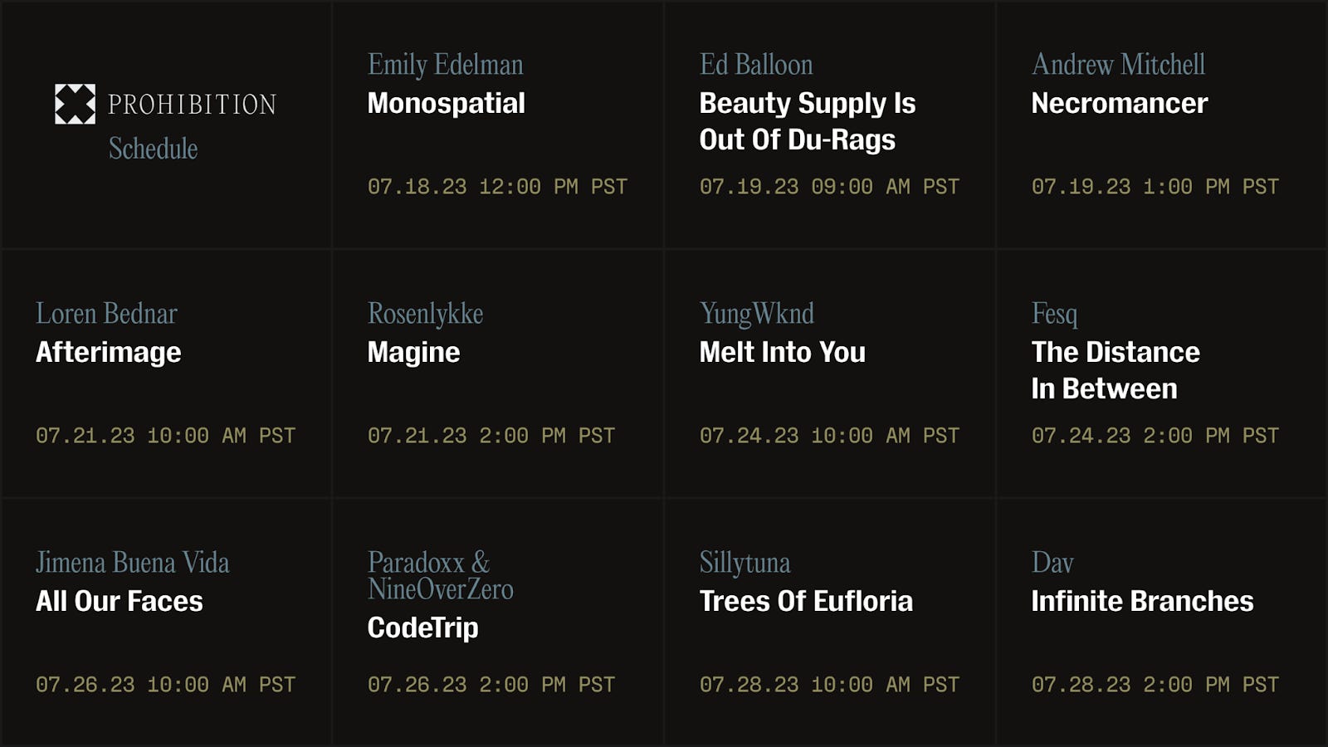Click artist name Rosenlykke
Screen dimensions: 1328x747
[x=425, y=314]
